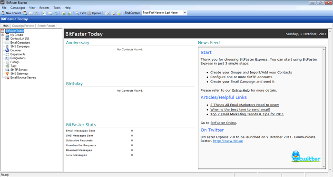The image size is (333, 177).
Task: Switch to the Campaign Preview tab
Action: tap(23, 26)
